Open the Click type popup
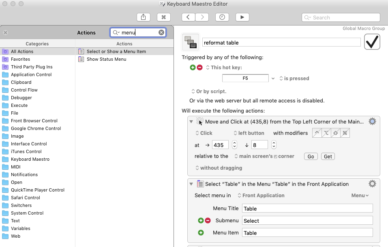This screenshot has width=388, height=247. tap(204, 133)
